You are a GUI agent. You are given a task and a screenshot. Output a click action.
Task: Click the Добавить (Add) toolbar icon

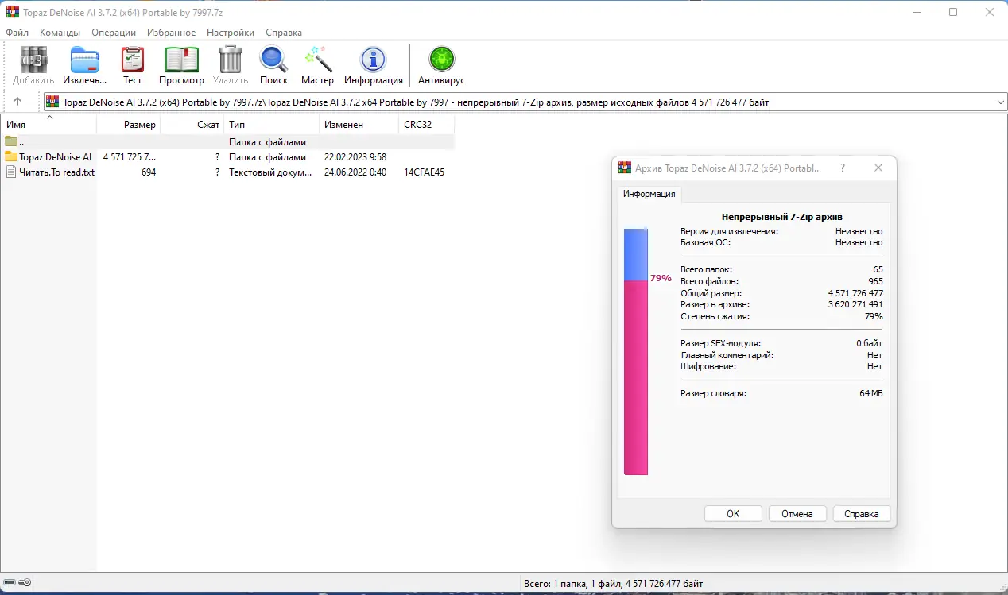click(x=33, y=60)
